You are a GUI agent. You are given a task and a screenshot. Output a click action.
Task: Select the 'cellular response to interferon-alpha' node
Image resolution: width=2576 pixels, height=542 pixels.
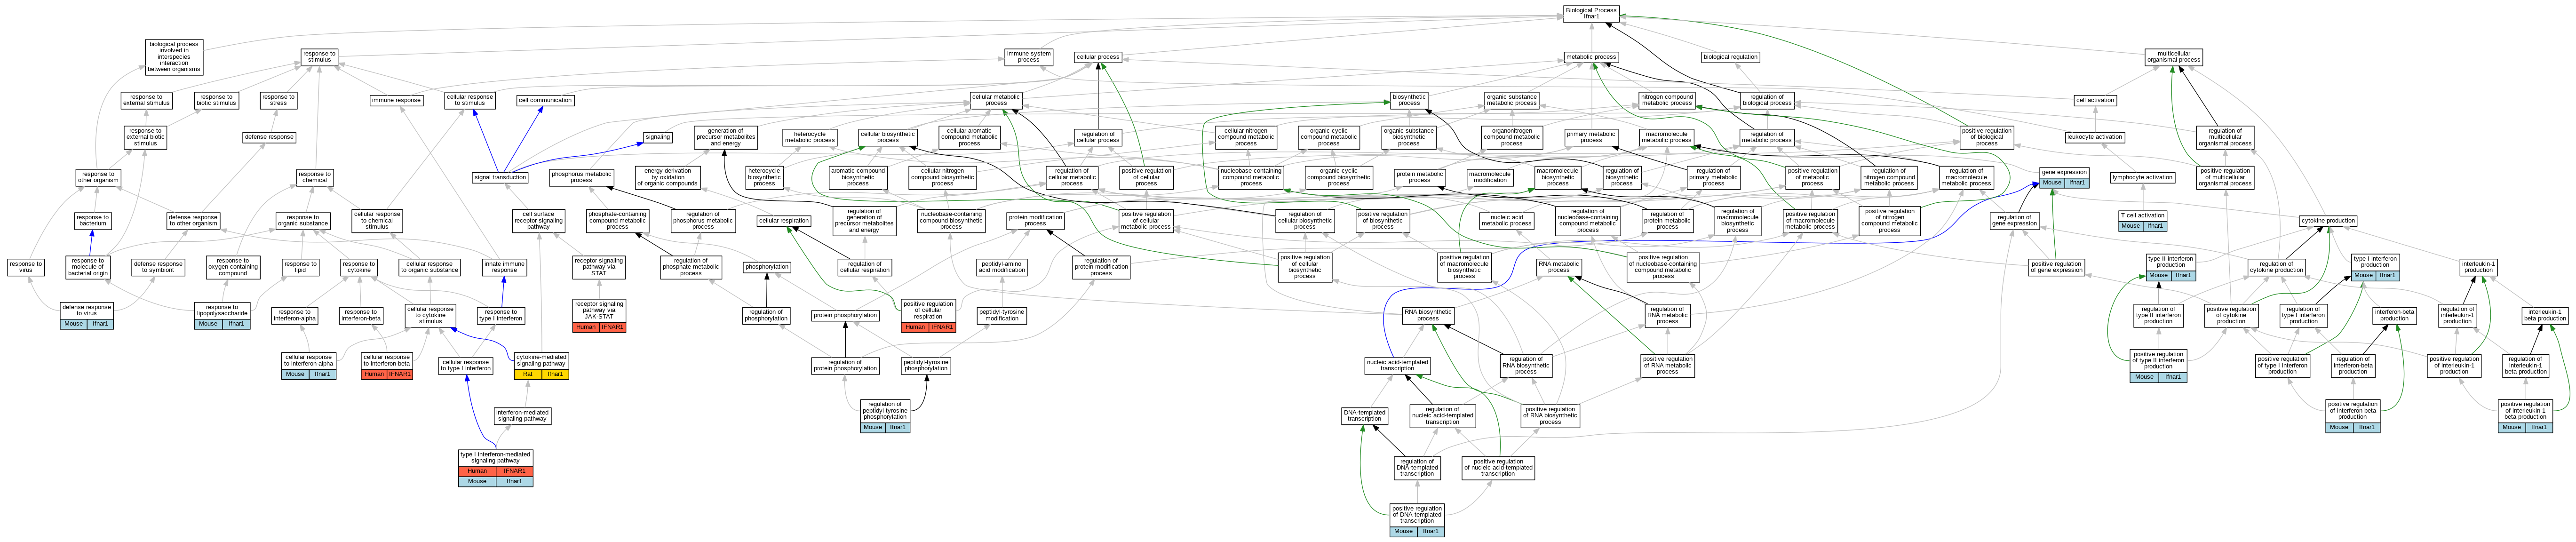point(309,366)
